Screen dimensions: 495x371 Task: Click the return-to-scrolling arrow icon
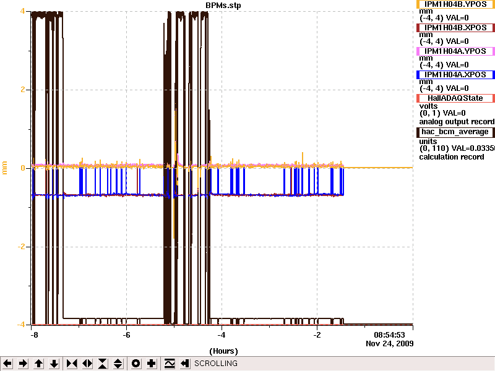[x=184, y=364]
